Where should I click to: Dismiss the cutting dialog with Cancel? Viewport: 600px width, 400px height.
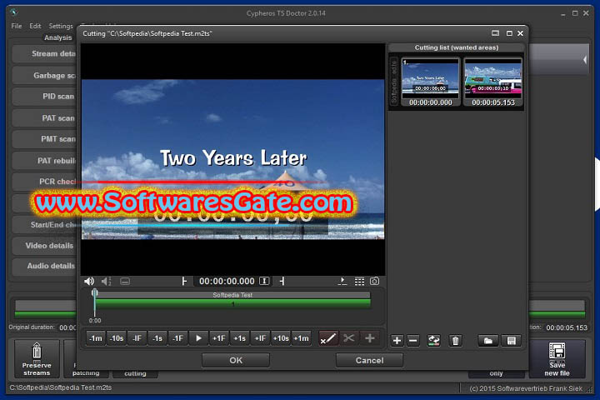369,360
